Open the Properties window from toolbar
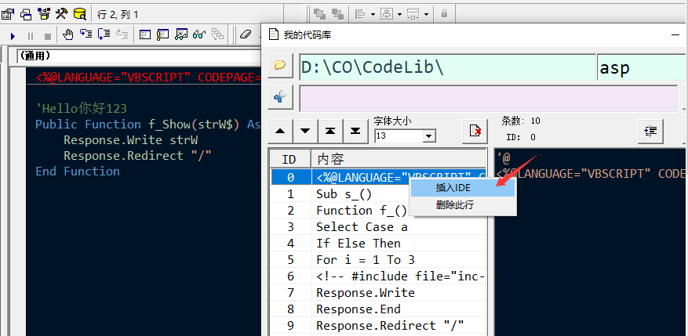 (8, 14)
